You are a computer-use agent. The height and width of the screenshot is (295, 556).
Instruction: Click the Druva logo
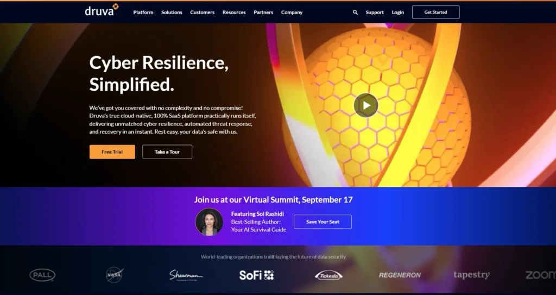(102, 10)
